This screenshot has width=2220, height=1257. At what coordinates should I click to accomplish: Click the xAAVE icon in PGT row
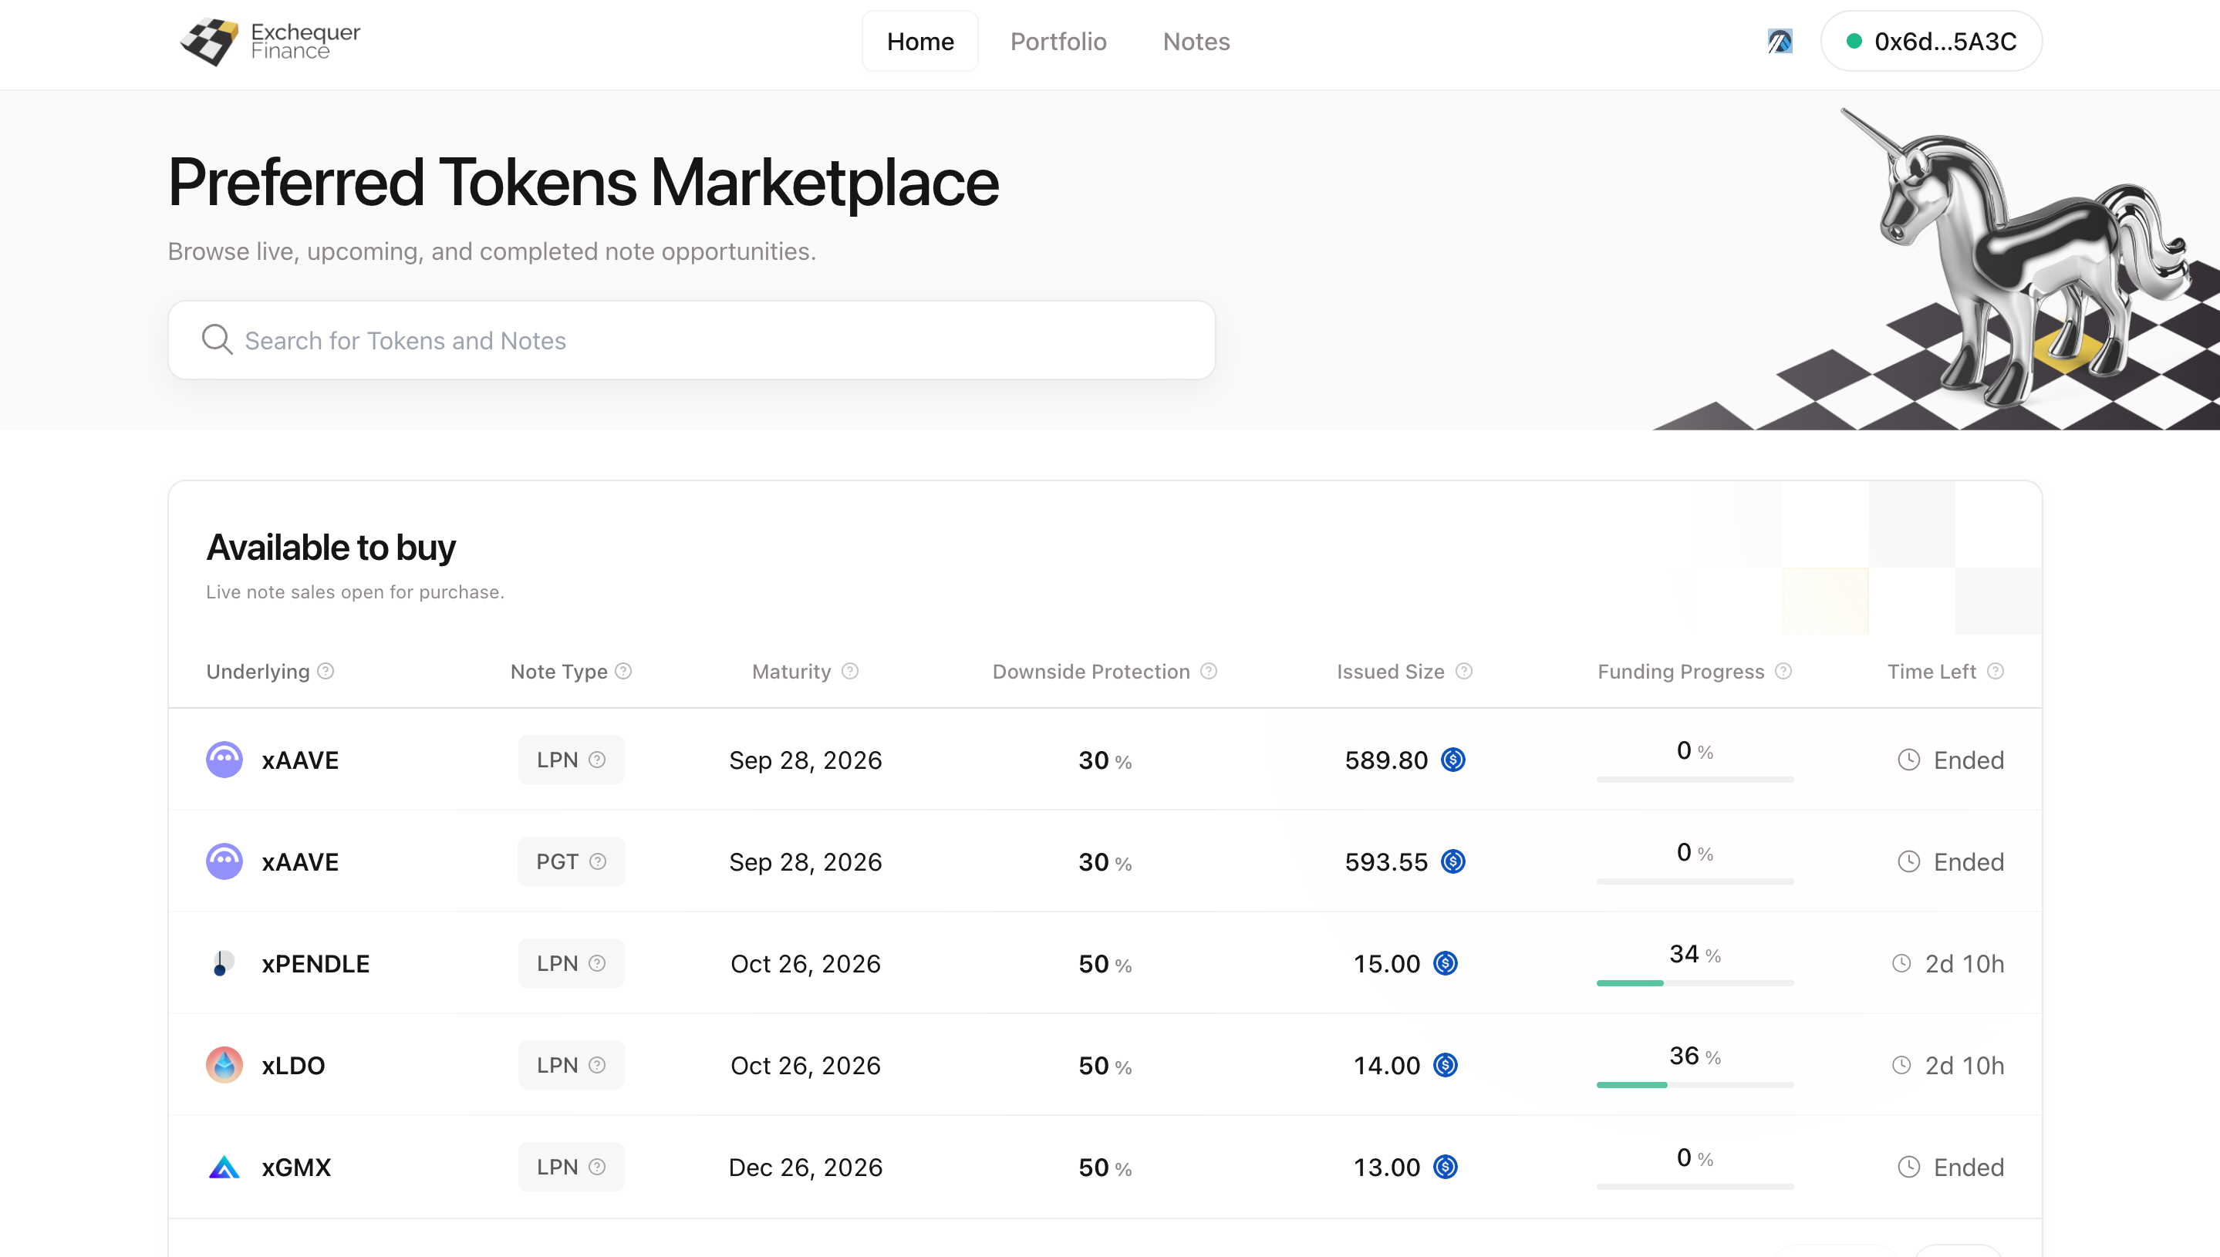click(224, 861)
